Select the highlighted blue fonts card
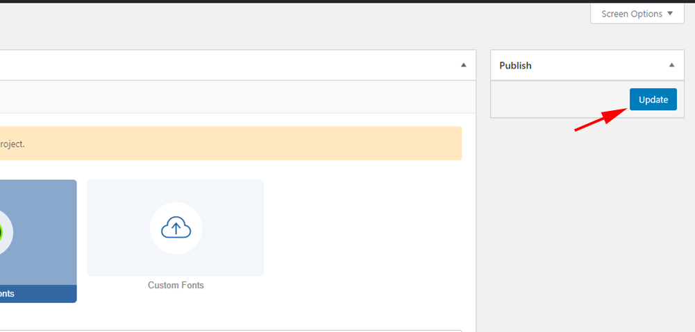 38,241
